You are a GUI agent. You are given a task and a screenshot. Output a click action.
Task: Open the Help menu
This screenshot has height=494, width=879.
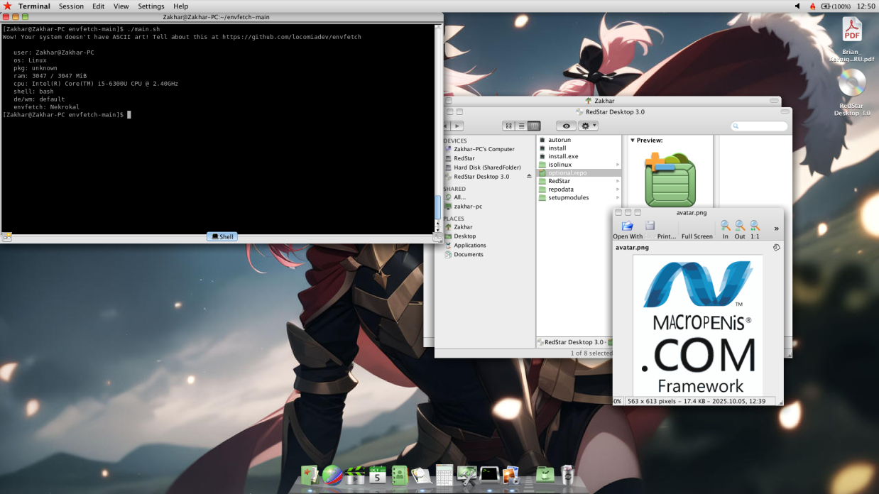click(181, 6)
